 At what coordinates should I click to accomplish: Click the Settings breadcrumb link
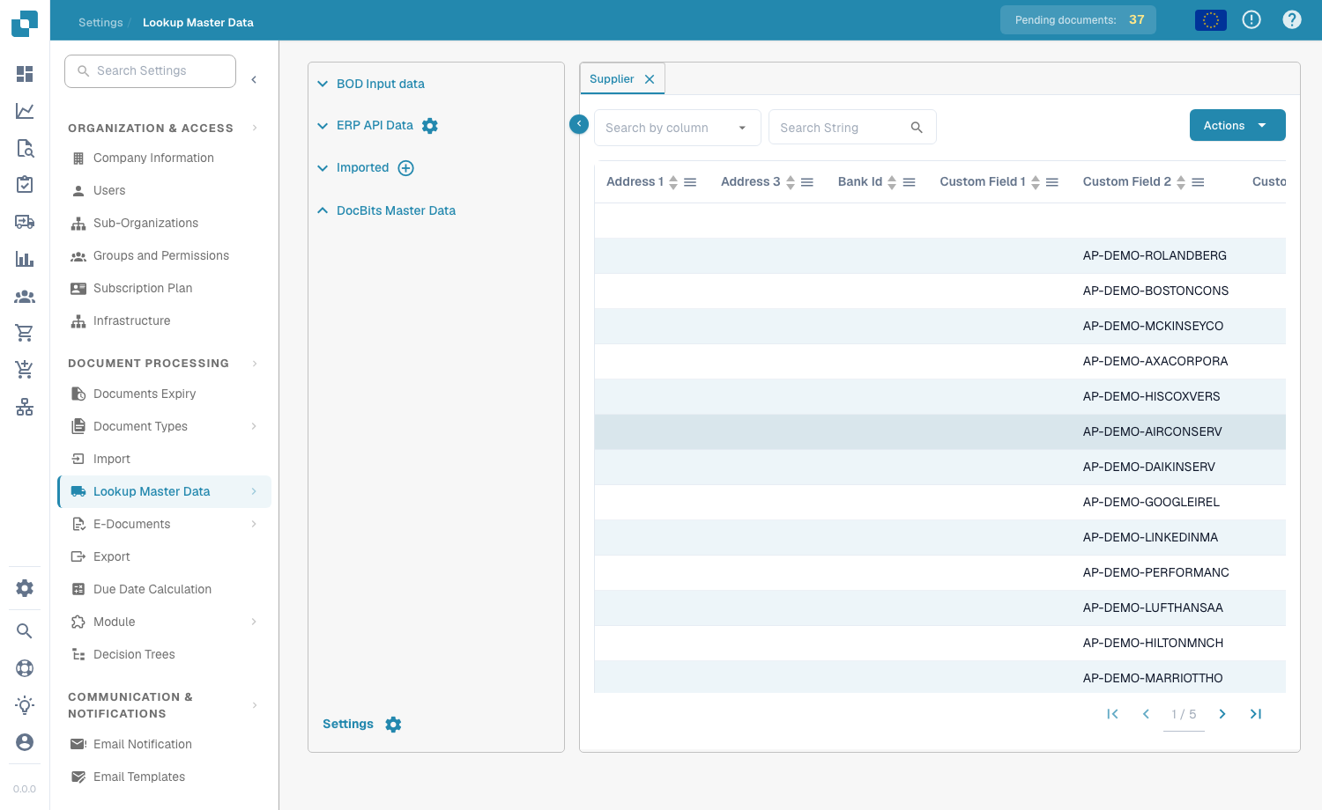[x=100, y=23]
